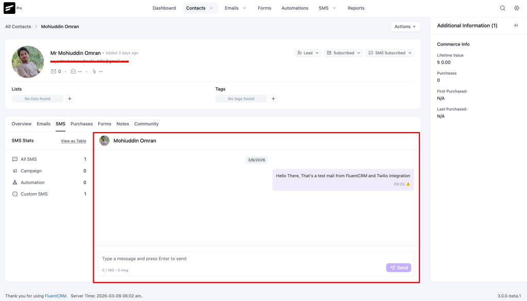Viewport: 527px width, 301px height.
Task: Open the SMS Subscribed dropdown
Action: [x=390, y=52]
